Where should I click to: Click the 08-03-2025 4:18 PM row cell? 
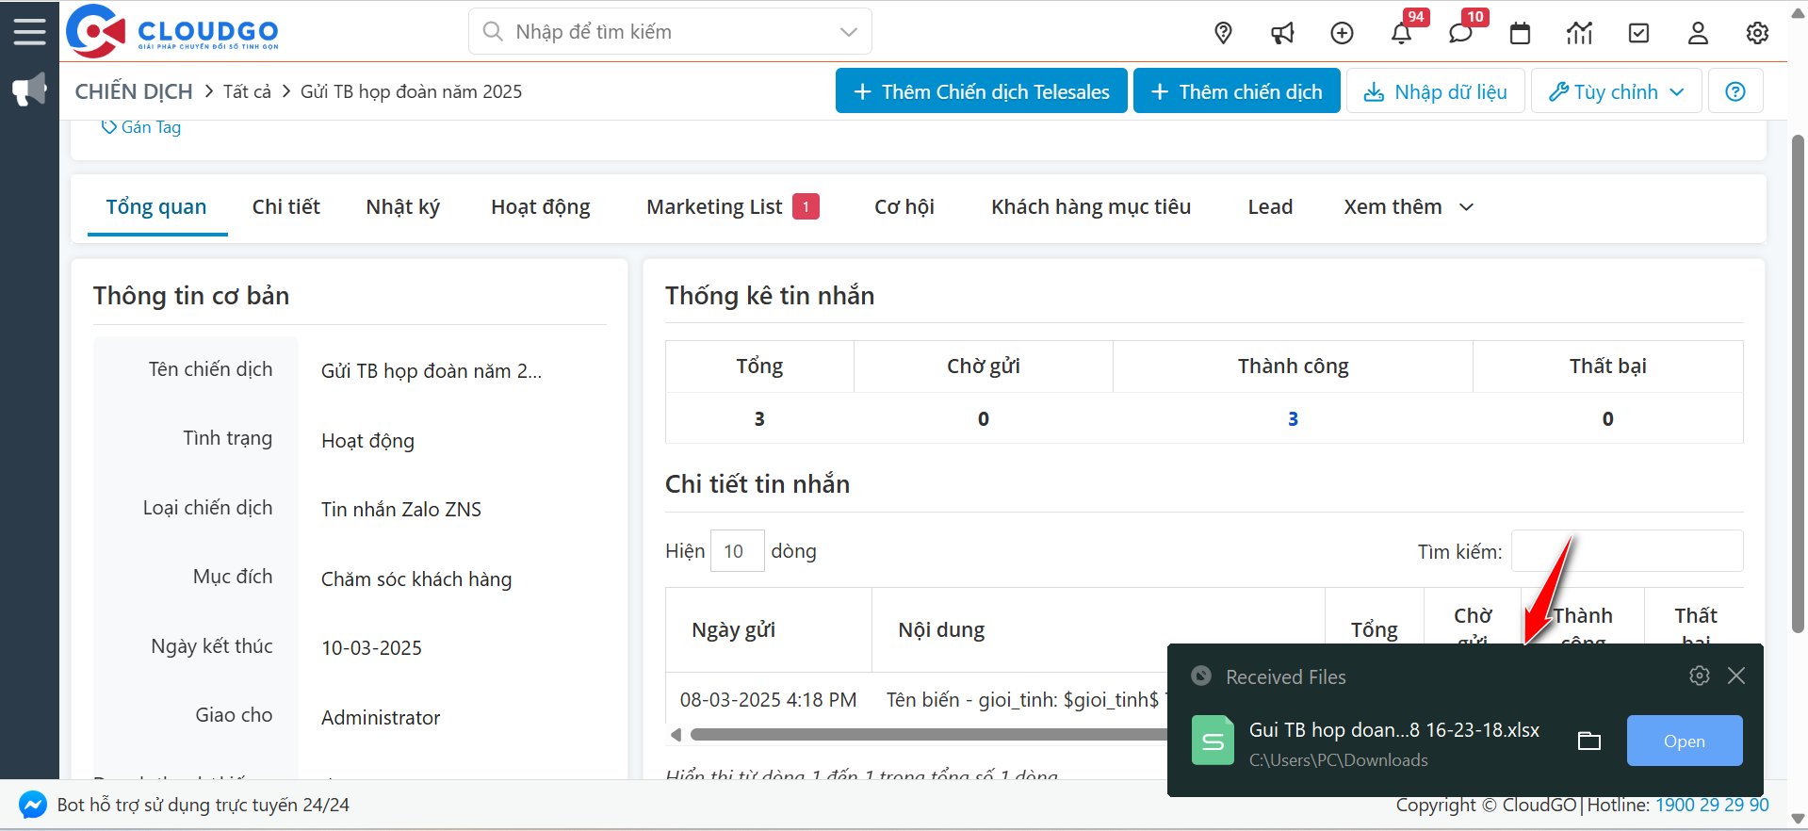pyautogui.click(x=768, y=700)
